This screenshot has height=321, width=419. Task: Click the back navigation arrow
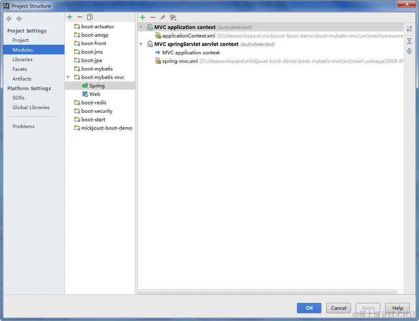coord(9,19)
